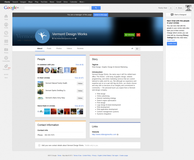Select the Photos tab
Screen dimensions: 194x160
pyautogui.click(x=59, y=49)
